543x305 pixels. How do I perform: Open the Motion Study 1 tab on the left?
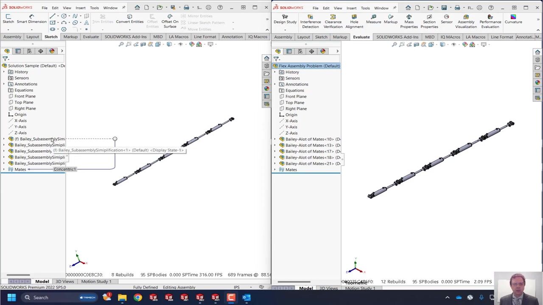96,281
